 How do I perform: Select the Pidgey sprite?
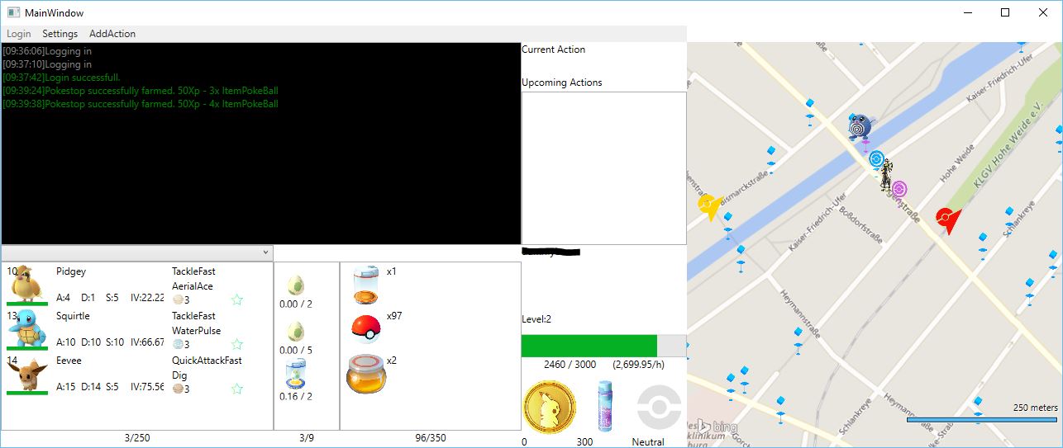point(27,285)
